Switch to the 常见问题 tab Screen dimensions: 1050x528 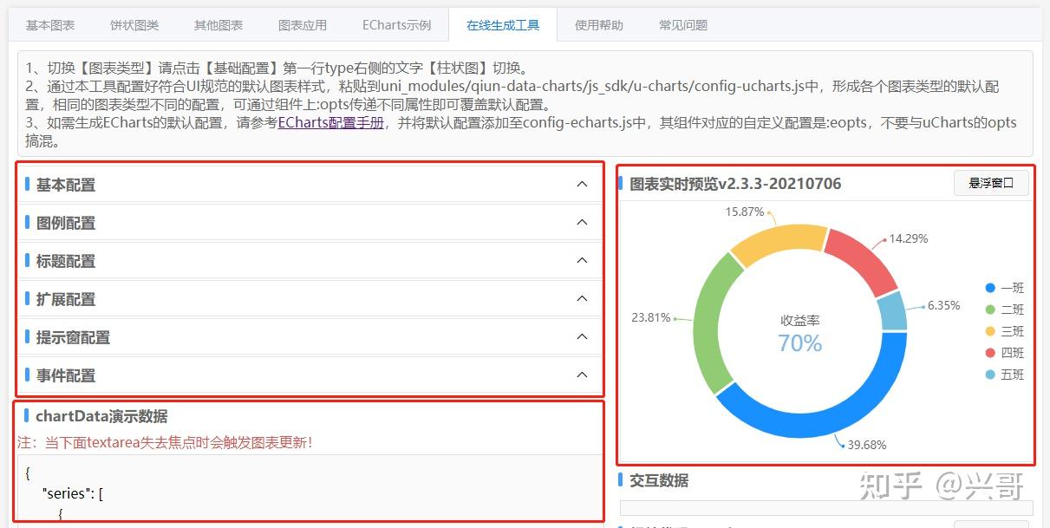(x=683, y=25)
